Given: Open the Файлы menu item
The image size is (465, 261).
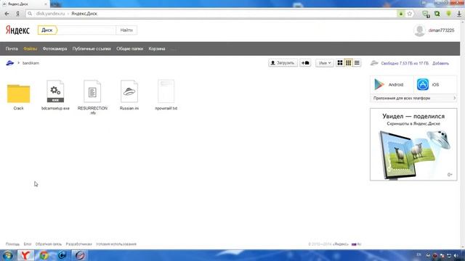Looking at the screenshot, I should tap(31, 49).
